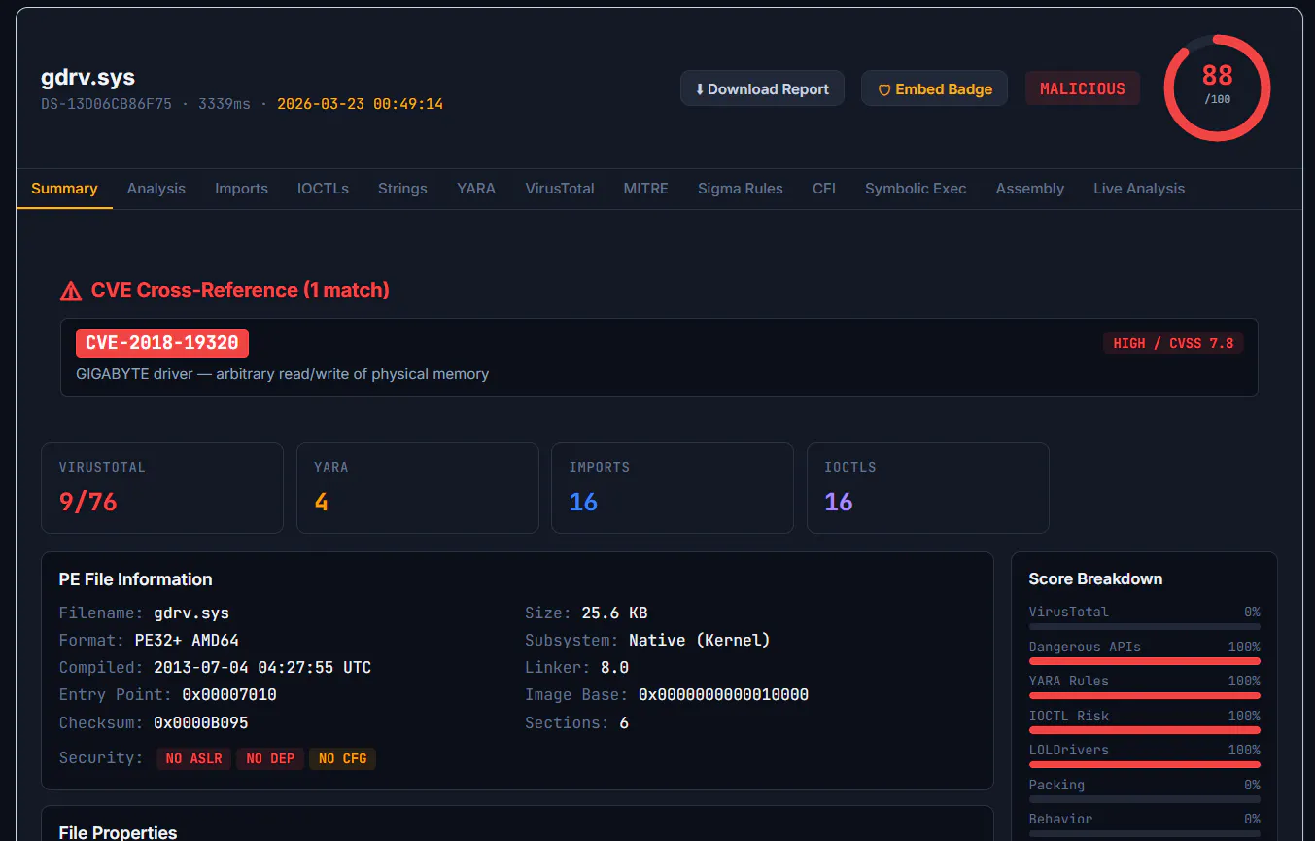The height and width of the screenshot is (841, 1315).
Task: Click the timestamp 2026-03-23 00:49:14
Action: [361, 104]
